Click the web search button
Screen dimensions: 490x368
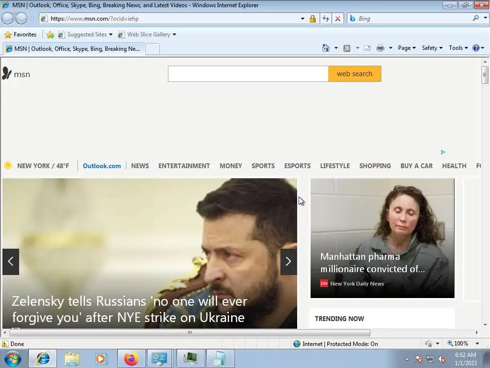(355, 74)
